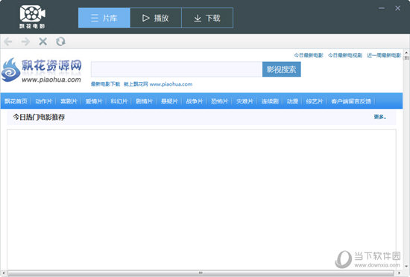410x277 pixels.
Task: Click the www.piaohua.com text link
Action: pyautogui.click(x=171, y=84)
